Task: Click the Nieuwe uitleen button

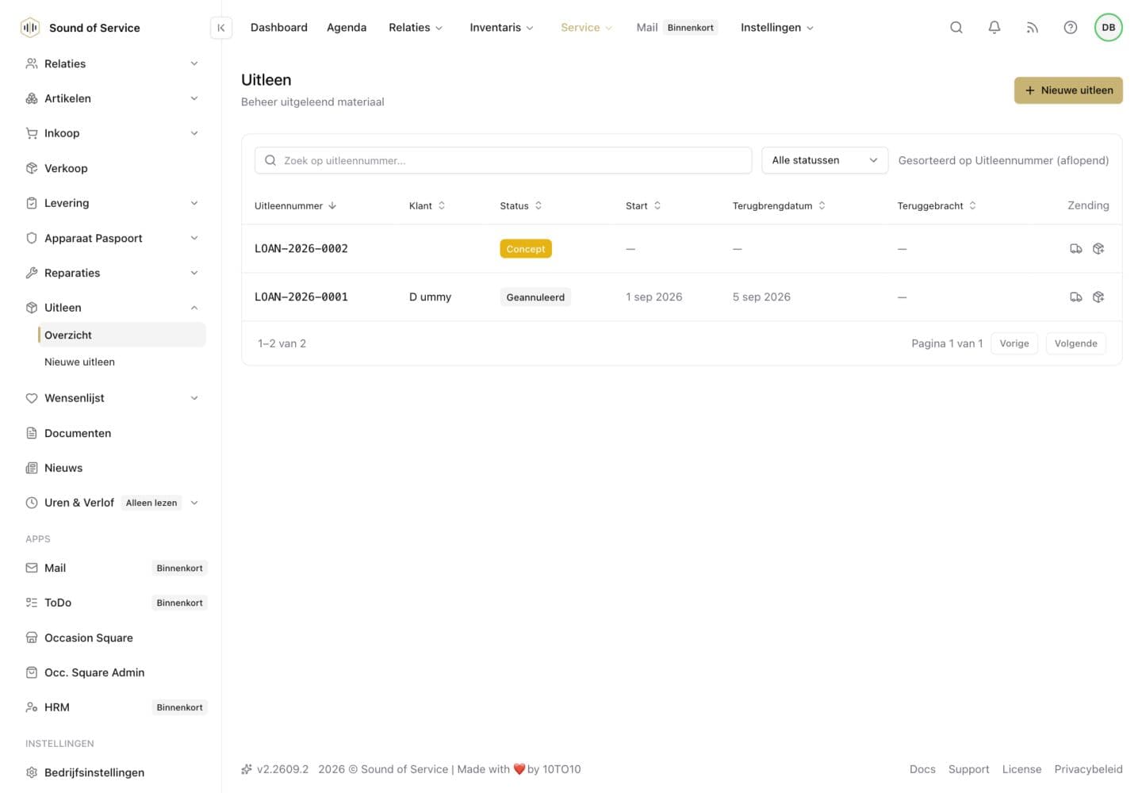Action: pos(1068,90)
